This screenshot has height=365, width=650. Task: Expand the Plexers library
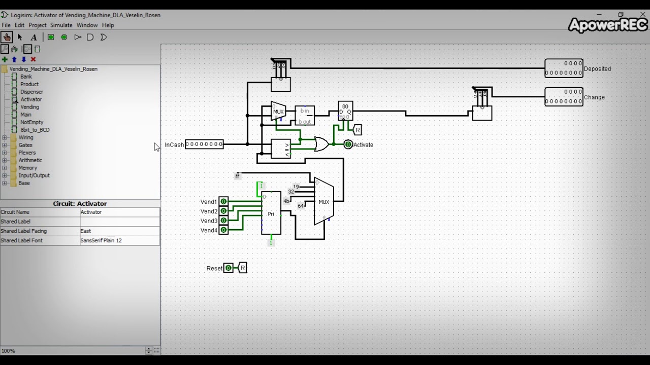point(5,153)
